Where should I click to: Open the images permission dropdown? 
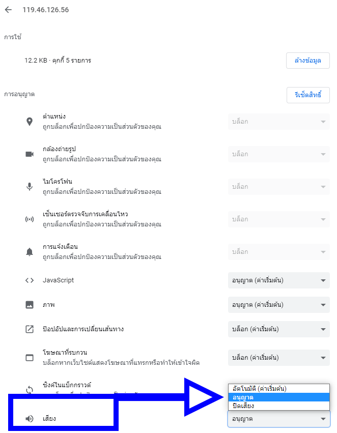click(x=278, y=305)
